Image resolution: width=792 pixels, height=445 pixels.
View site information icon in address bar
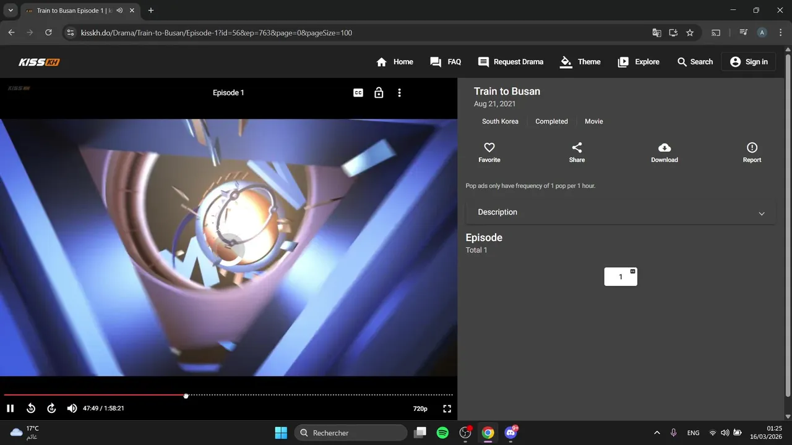coord(71,33)
